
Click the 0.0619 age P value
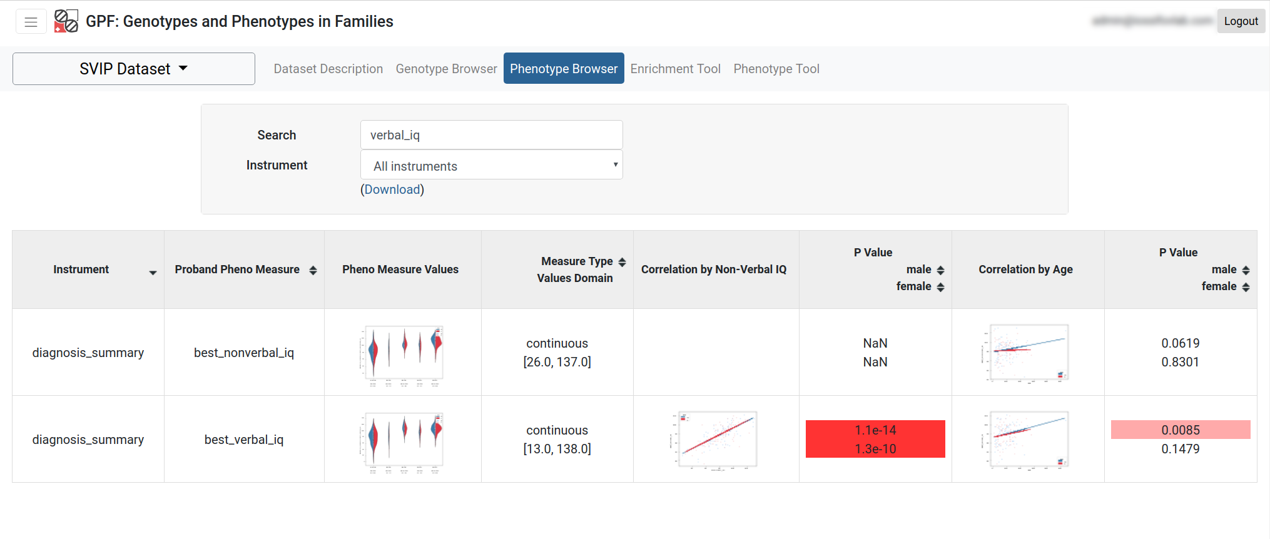(1181, 343)
